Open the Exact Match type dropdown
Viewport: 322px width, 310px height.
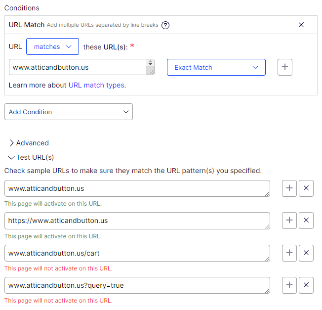pos(216,67)
